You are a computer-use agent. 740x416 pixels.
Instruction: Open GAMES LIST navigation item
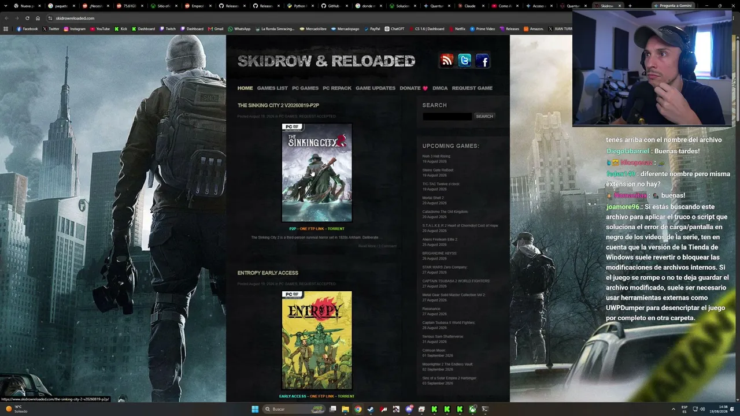click(272, 88)
